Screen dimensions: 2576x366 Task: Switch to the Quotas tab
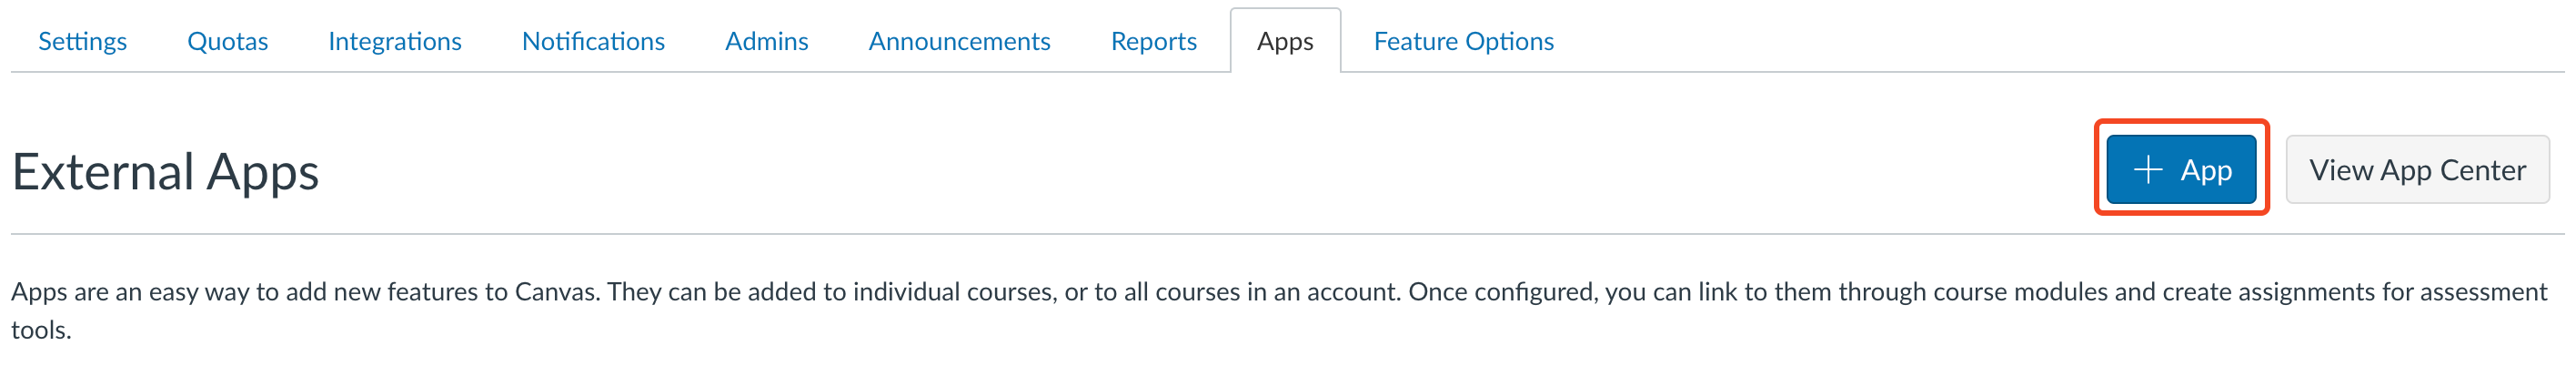point(227,41)
